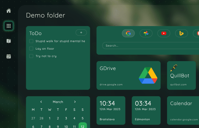Click the Edmonton clock widget
Screen dimensions: 199x128
pos(146,110)
